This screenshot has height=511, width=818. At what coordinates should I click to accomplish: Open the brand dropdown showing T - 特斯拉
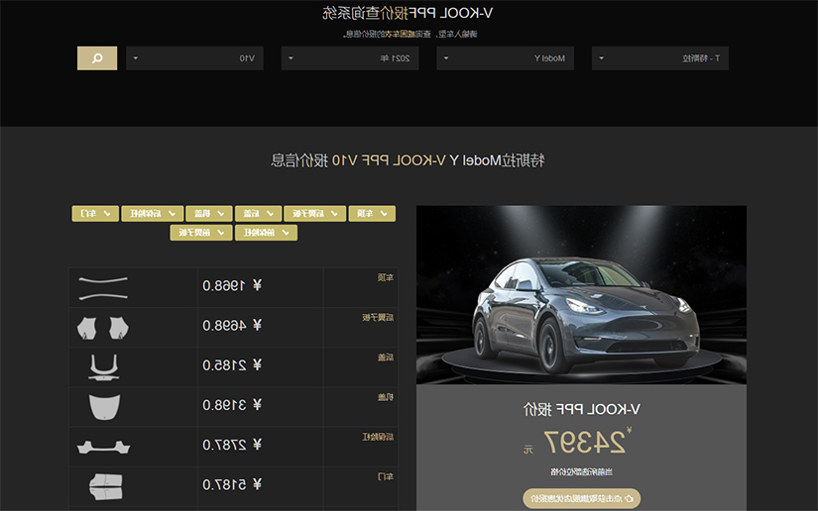660,58
